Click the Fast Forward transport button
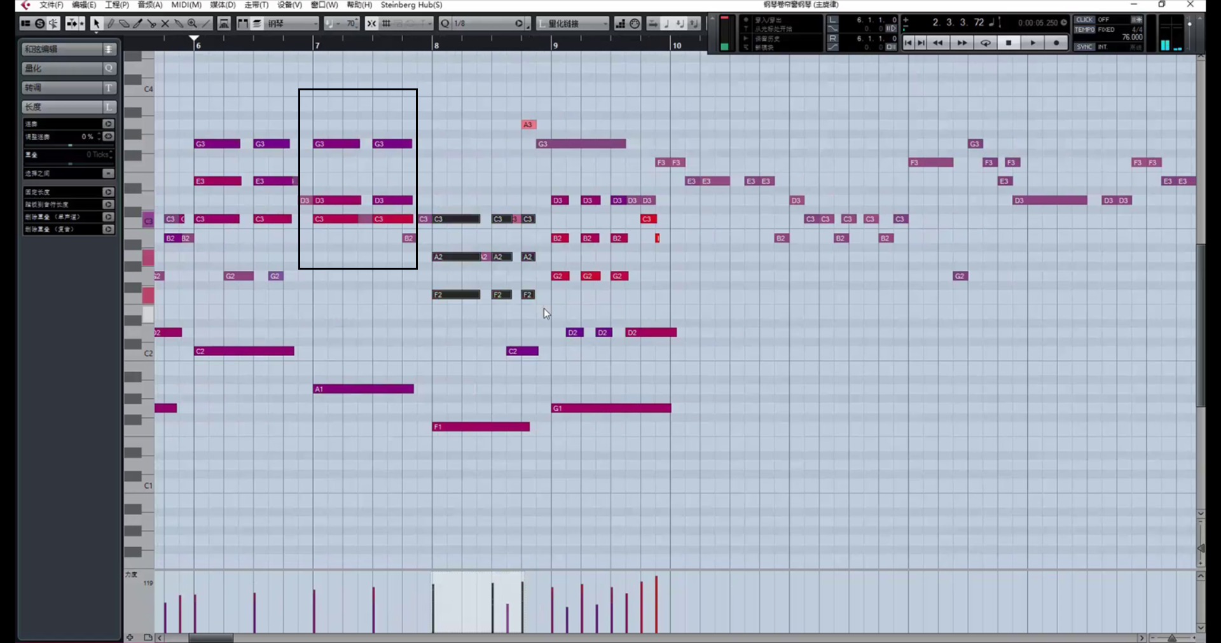This screenshot has width=1221, height=643. click(962, 43)
